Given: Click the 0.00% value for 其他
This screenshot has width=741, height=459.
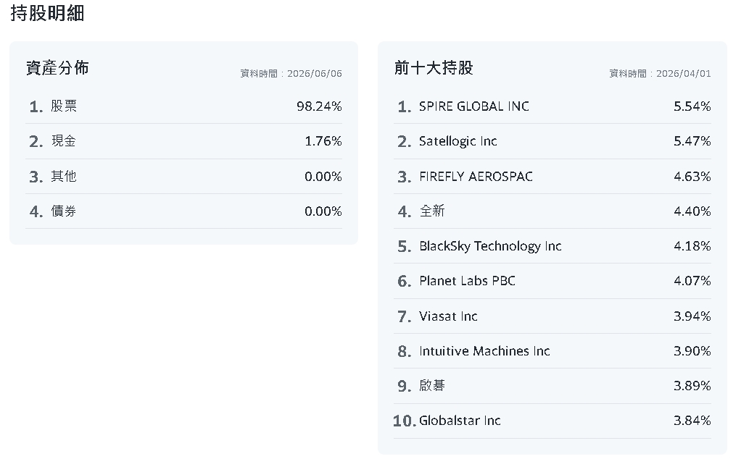Looking at the screenshot, I should click(323, 177).
